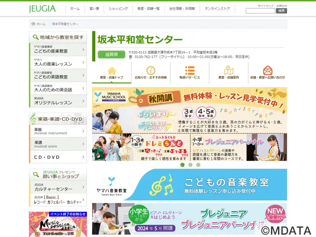316x237 pixels.
Task: Click ドレミらんど section of banner
Action: click(141, 147)
